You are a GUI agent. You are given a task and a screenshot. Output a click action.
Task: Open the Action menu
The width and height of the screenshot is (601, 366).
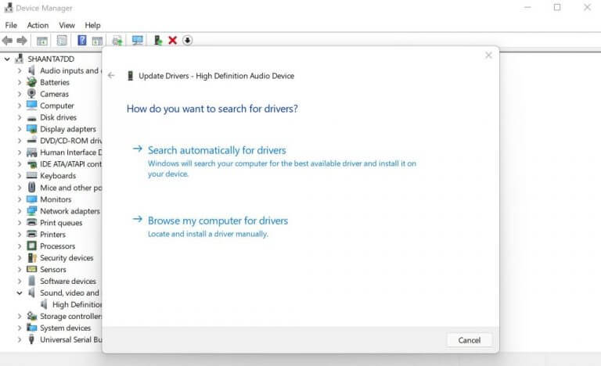(x=38, y=25)
